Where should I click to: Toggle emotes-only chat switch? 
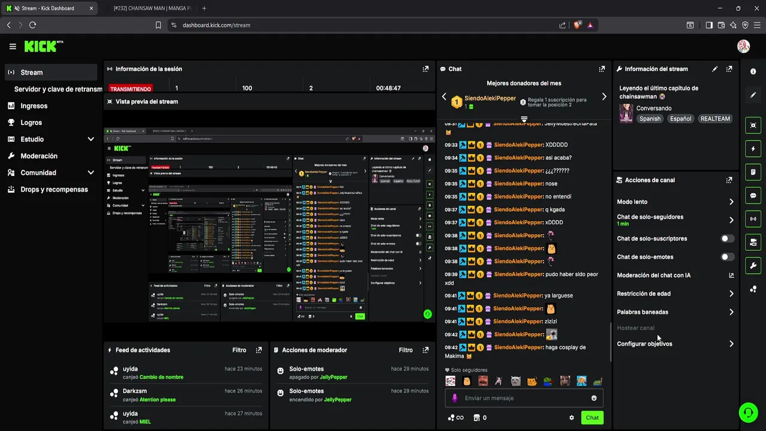(727, 257)
